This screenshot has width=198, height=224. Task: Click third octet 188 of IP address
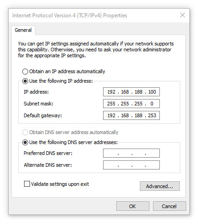pos(139,92)
